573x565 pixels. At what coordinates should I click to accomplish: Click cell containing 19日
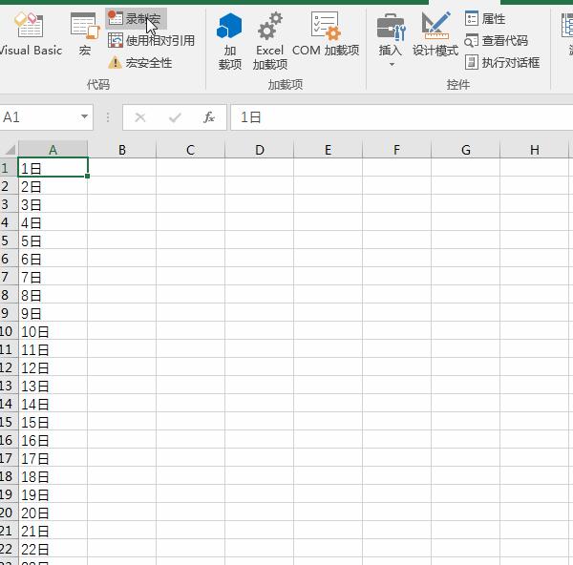point(53,493)
